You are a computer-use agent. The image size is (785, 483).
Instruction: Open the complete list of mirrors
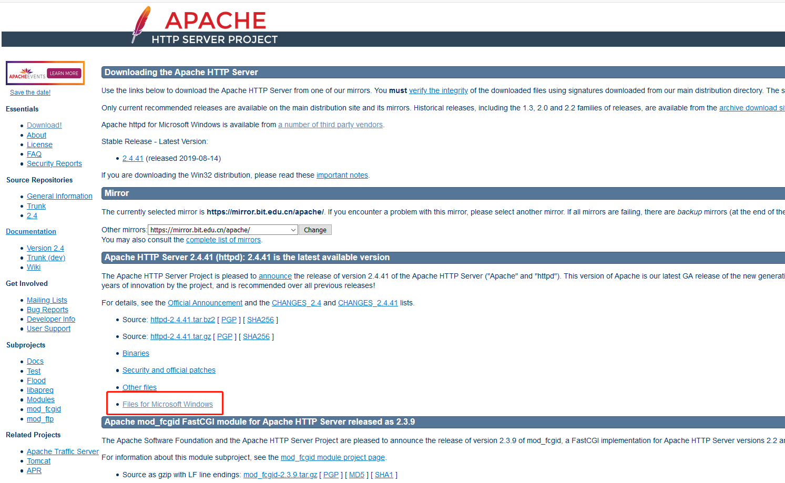point(223,240)
